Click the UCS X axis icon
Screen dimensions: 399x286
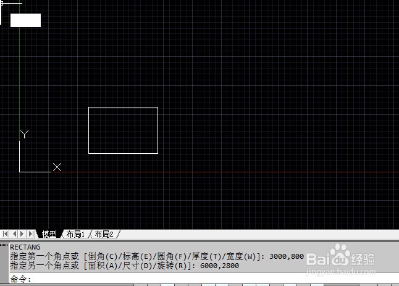[x=57, y=167]
